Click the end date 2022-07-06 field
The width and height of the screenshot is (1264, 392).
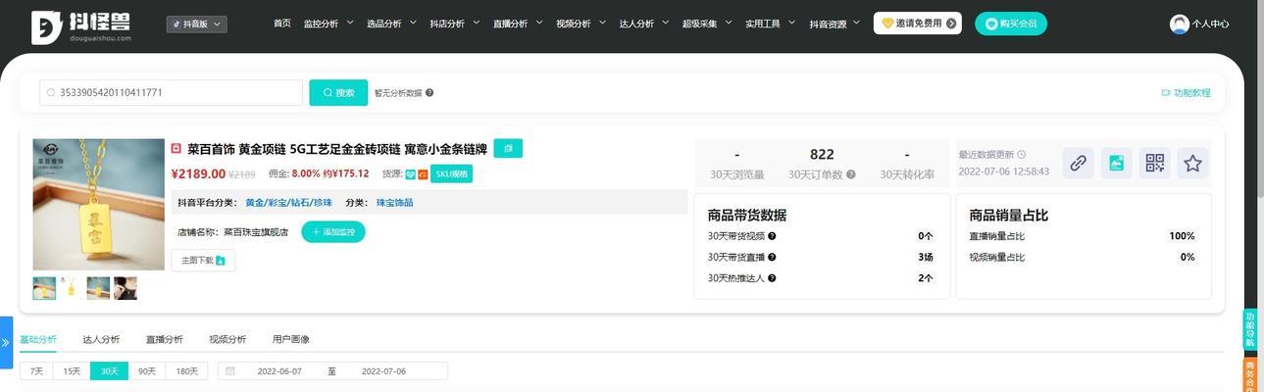(383, 371)
